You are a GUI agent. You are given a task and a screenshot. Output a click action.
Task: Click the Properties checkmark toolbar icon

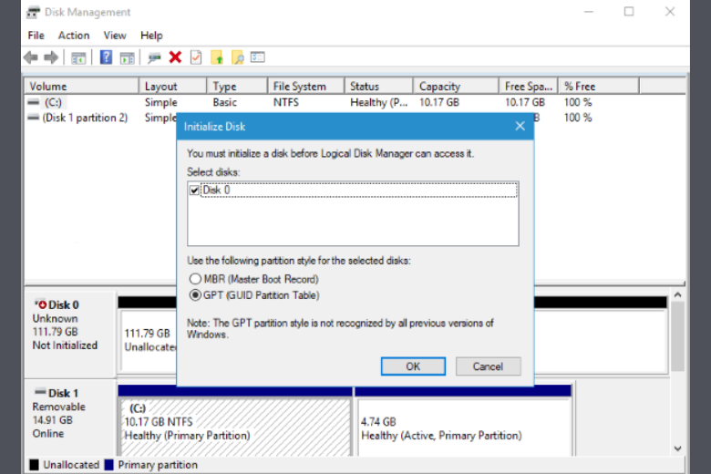pos(196,57)
